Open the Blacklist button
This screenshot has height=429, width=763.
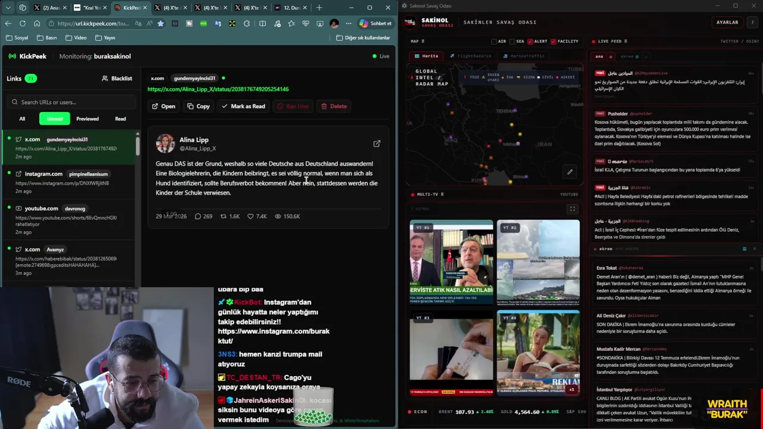[117, 78]
